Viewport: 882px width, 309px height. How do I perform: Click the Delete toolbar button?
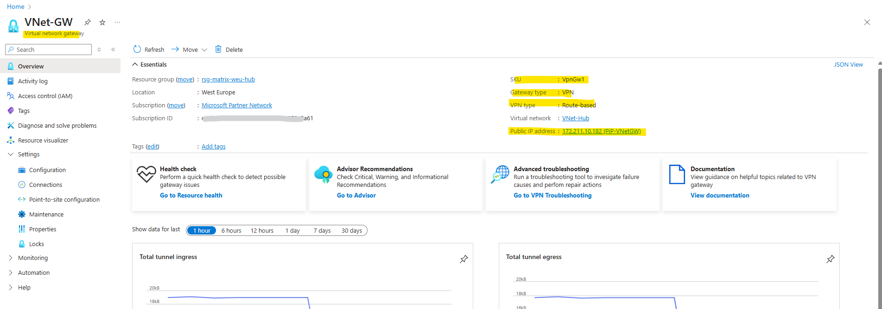[x=229, y=49]
